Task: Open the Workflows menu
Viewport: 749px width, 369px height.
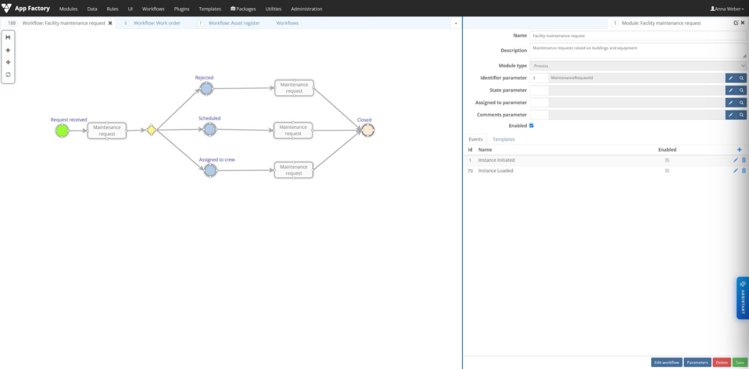Action: 153,9
